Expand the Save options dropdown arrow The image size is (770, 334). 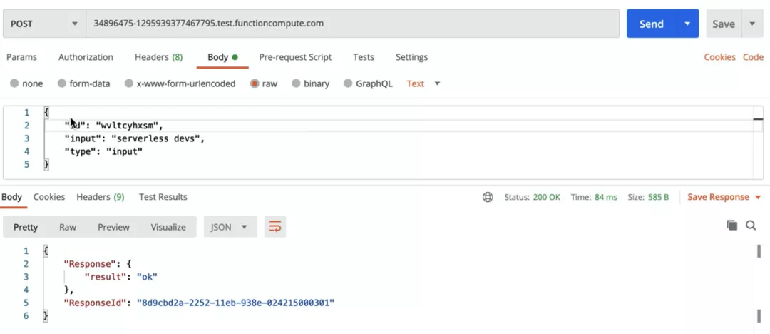click(752, 24)
